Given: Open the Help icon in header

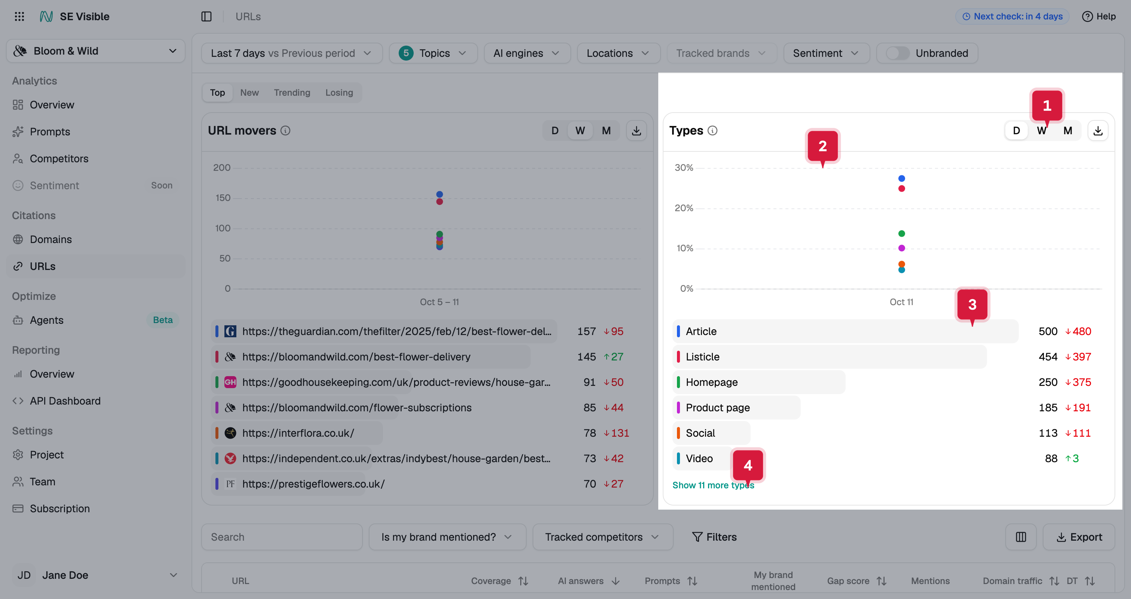Looking at the screenshot, I should 1087,16.
